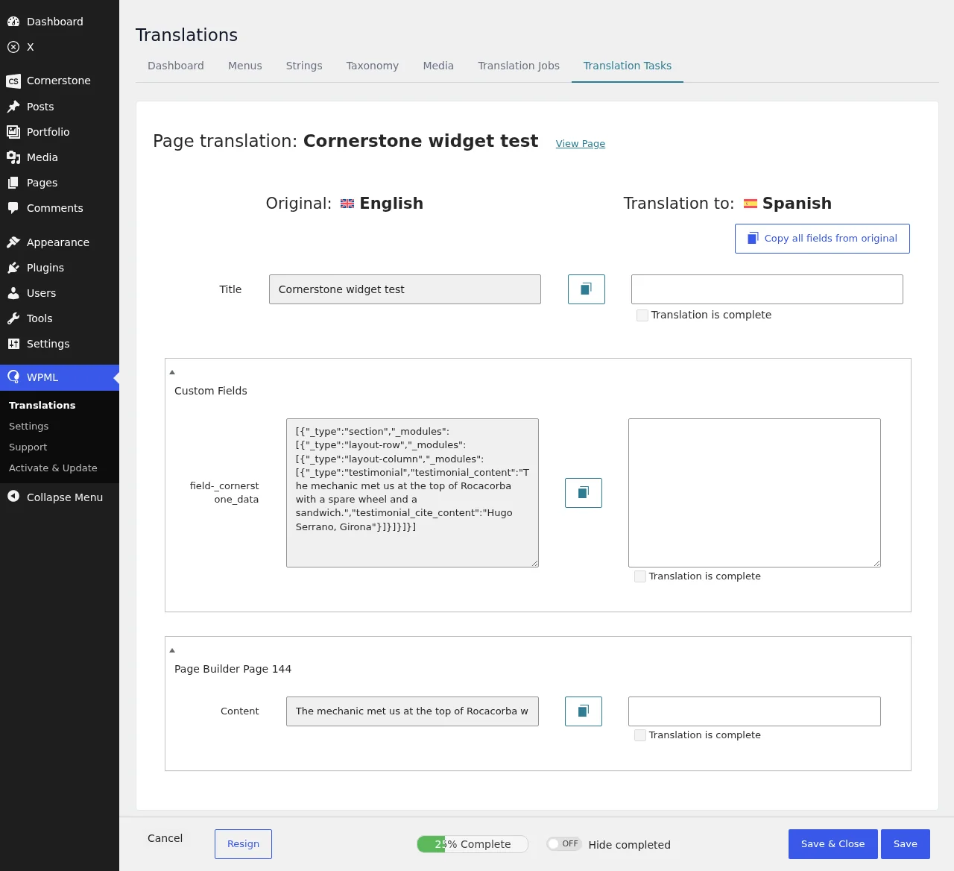Click the Media icon in sidebar
Viewport: 954px width, 871px height.
point(13,157)
